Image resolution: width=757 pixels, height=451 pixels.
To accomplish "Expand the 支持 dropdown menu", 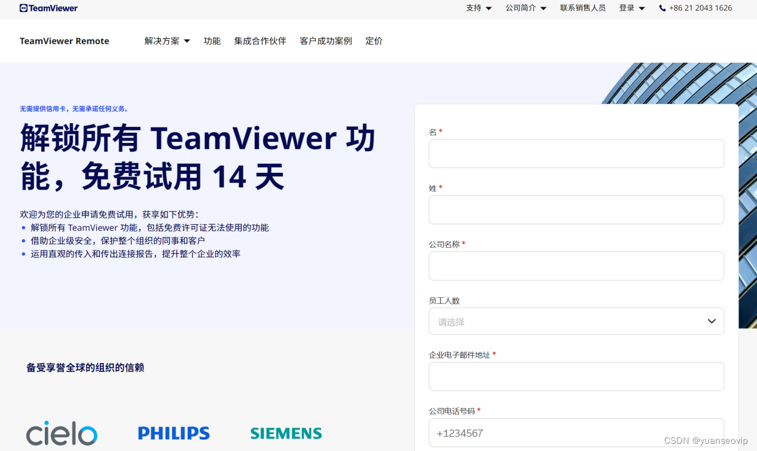I will pos(478,8).
